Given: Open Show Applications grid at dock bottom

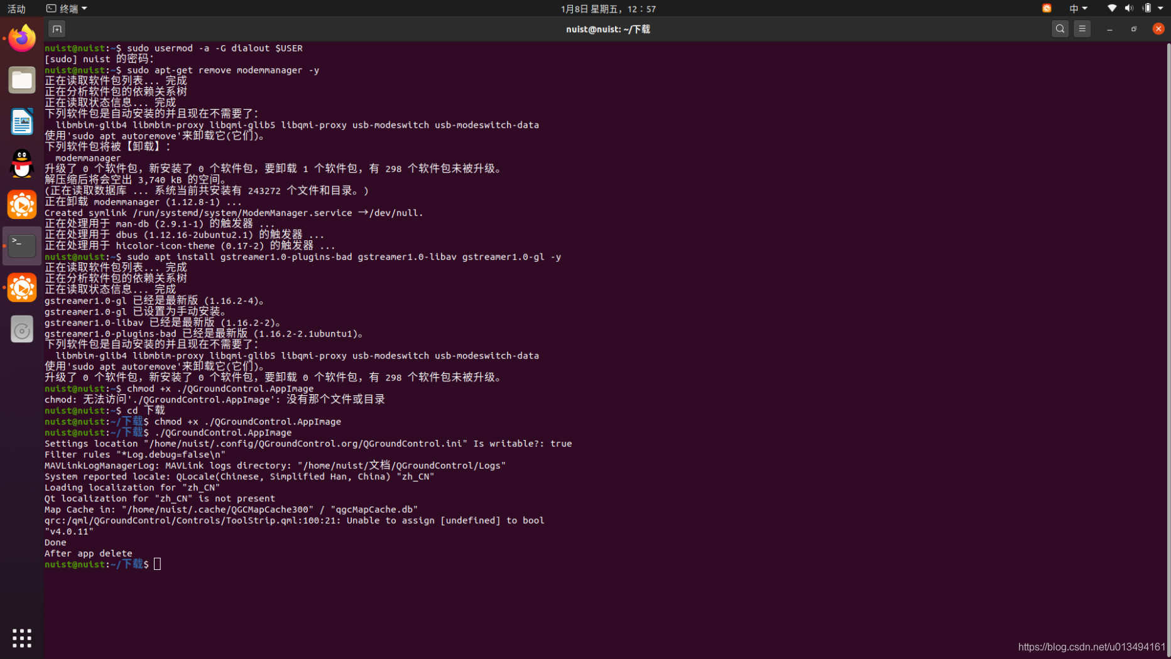Looking at the screenshot, I should [22, 637].
